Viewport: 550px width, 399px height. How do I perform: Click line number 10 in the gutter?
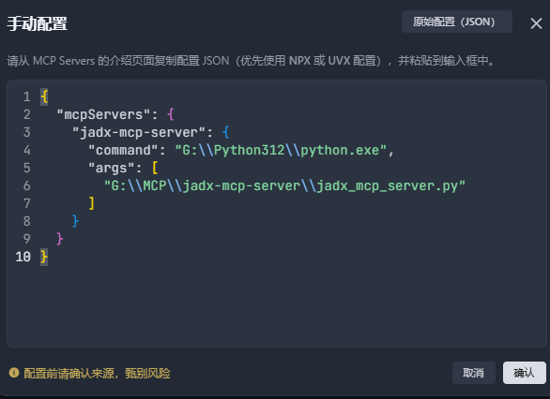(23, 257)
